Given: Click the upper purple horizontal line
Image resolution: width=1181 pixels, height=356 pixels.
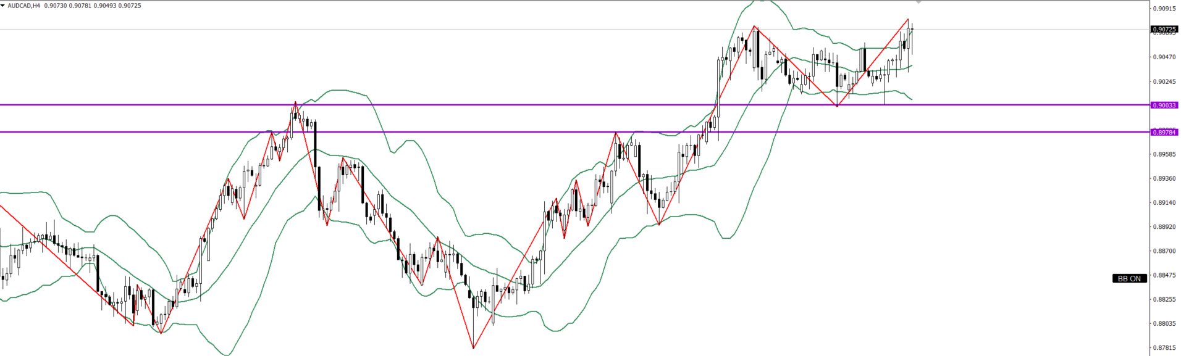Looking at the screenshot, I should [432, 105].
